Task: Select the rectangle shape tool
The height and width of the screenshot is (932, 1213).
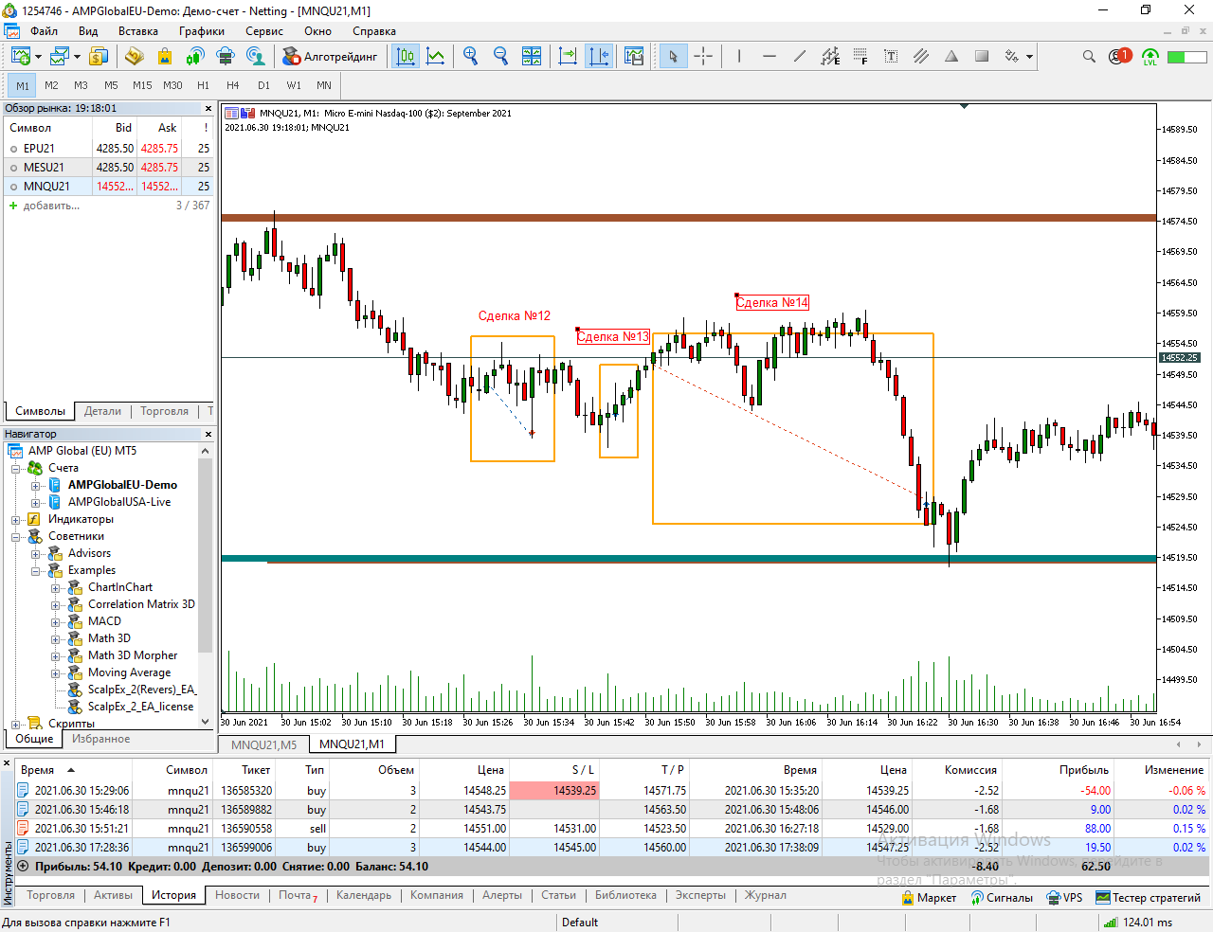Action: coord(982,57)
